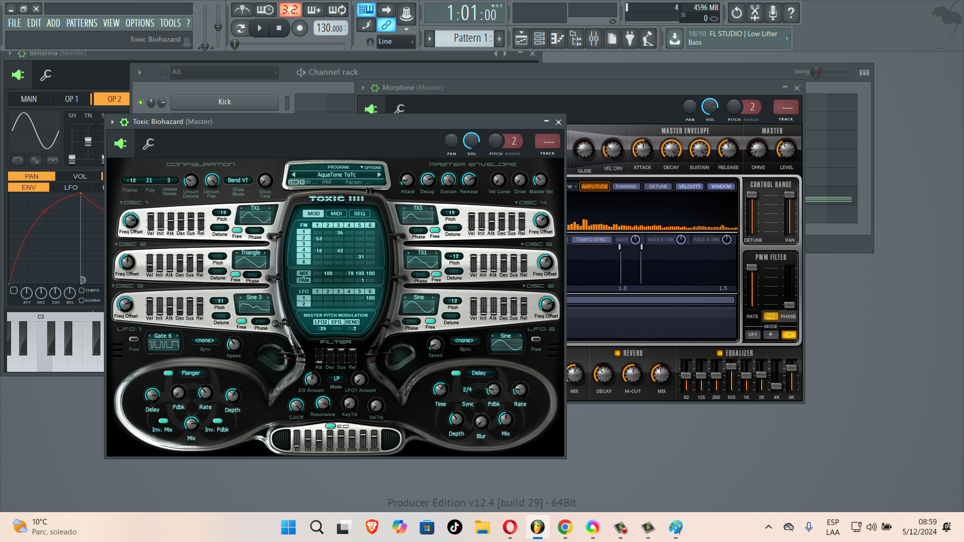Viewport: 964px width, 542px height.
Task: Adjust the Channel rack Swing slider
Action: pos(816,72)
